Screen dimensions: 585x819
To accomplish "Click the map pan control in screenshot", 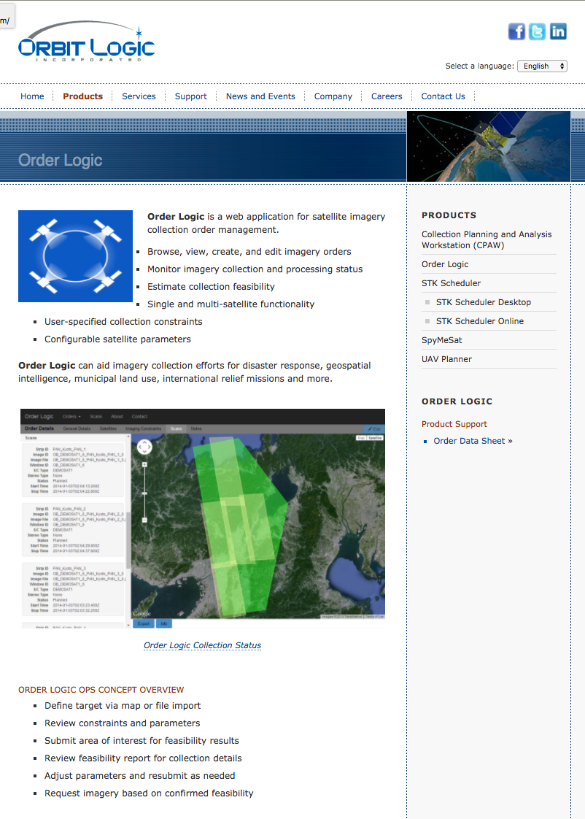I will 144,447.
